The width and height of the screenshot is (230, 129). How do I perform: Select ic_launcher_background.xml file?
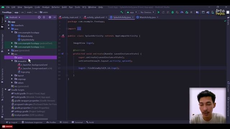tap(34, 65)
